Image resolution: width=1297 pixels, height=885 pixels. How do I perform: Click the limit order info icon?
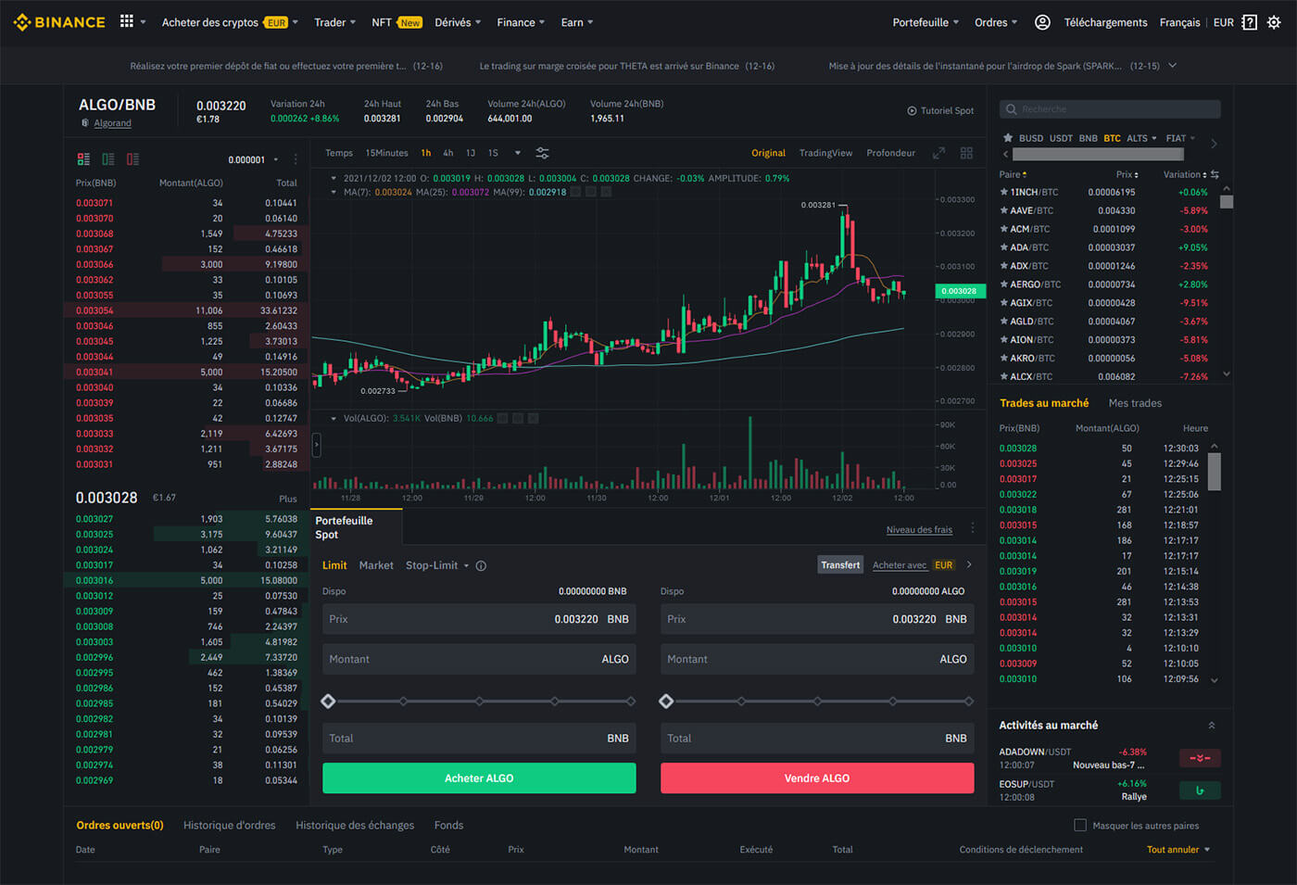481,565
